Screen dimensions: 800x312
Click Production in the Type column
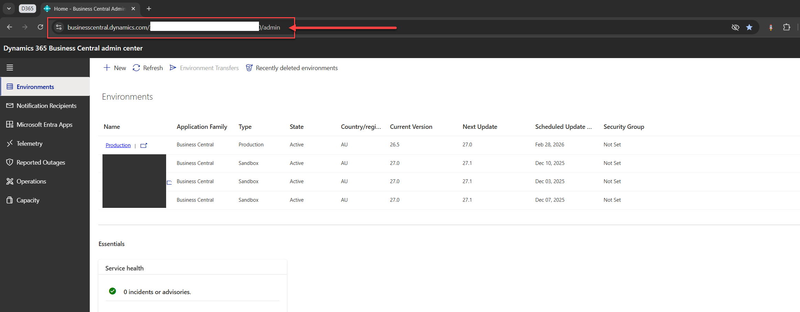coord(251,144)
